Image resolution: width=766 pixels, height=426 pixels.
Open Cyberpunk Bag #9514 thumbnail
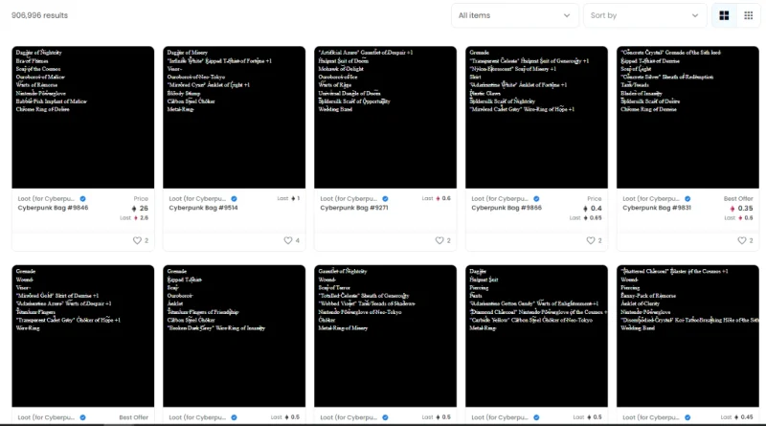[234, 117]
